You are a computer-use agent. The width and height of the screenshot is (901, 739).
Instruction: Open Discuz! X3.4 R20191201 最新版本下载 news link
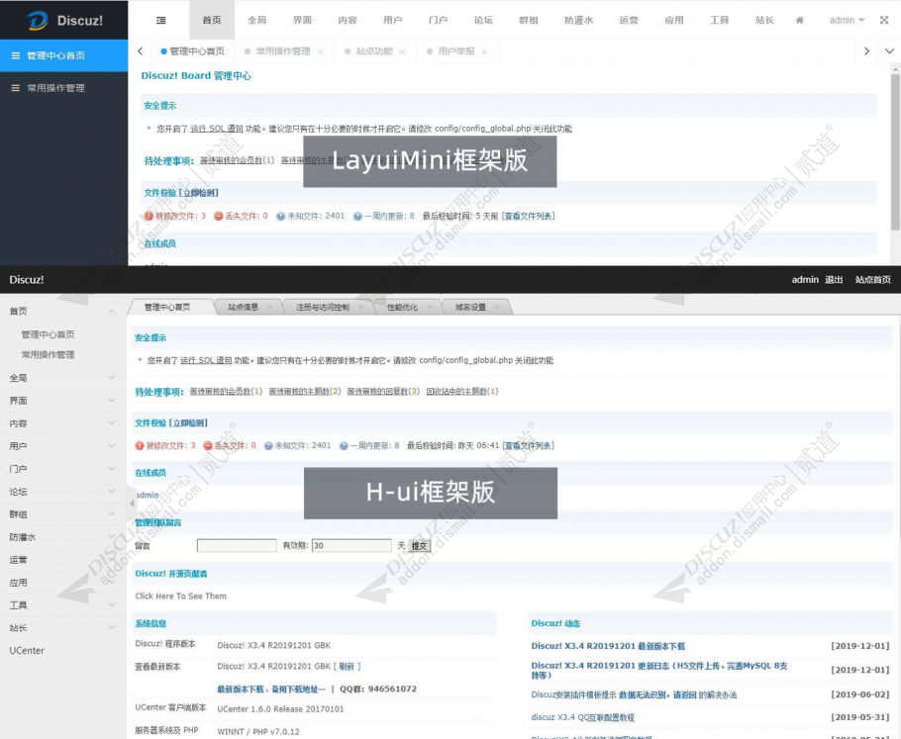pyautogui.click(x=608, y=646)
